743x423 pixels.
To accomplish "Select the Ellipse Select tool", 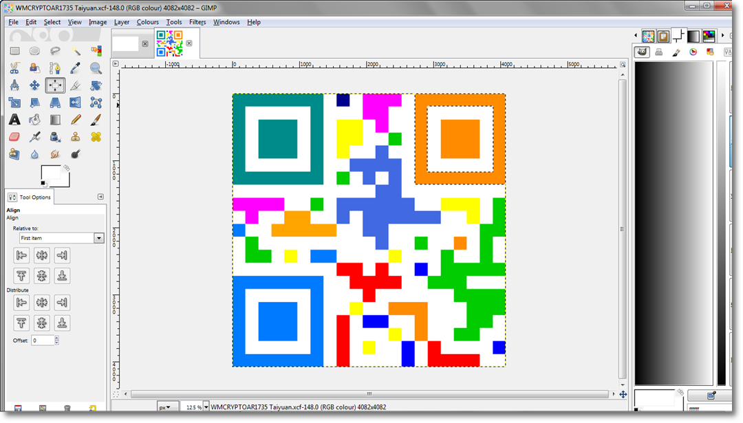I will [34, 51].
